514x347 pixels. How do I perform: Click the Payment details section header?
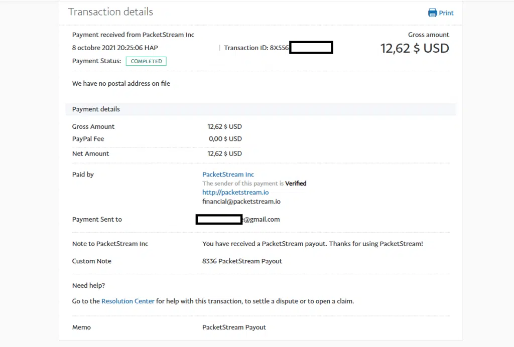click(261, 109)
